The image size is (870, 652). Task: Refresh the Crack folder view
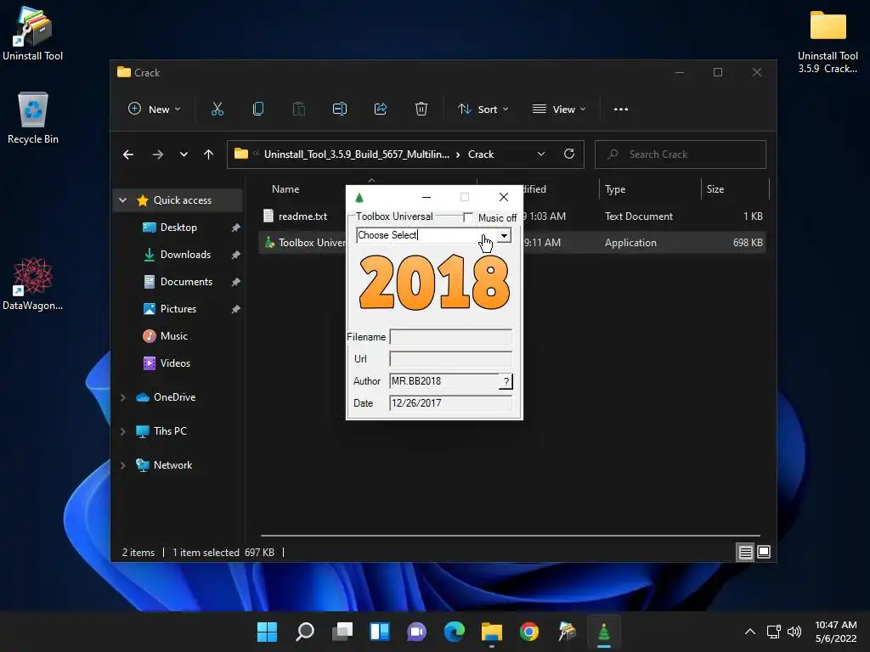click(568, 155)
